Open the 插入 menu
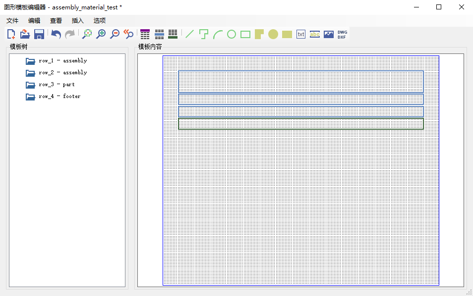Image resolution: width=473 pixels, height=296 pixels. tap(77, 20)
